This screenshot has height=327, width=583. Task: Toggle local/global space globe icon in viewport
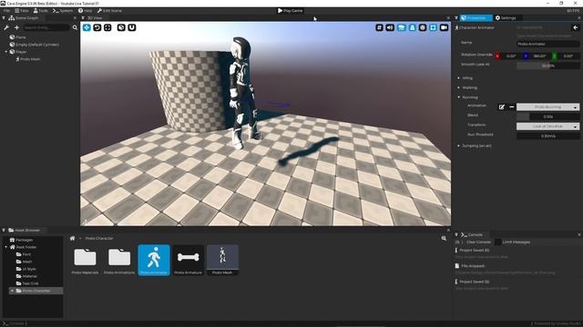click(x=121, y=27)
